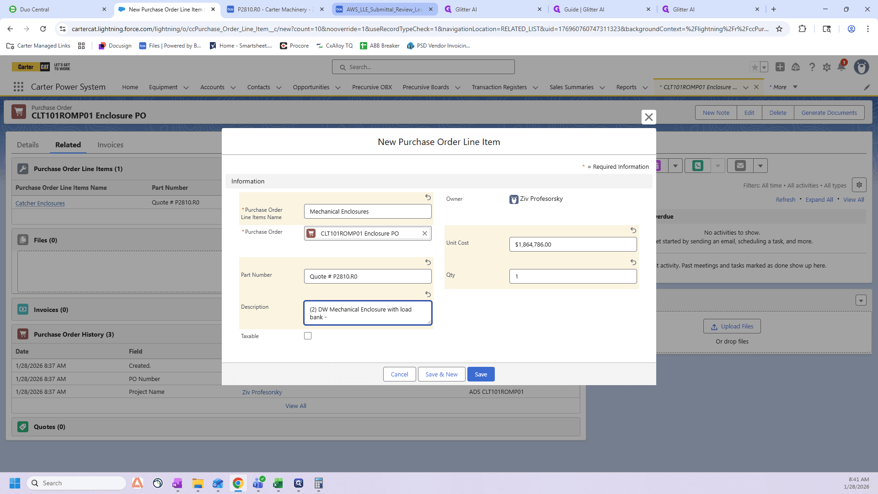Image resolution: width=878 pixels, height=494 pixels.
Task: Open the notifications bell
Action: tap(841, 67)
